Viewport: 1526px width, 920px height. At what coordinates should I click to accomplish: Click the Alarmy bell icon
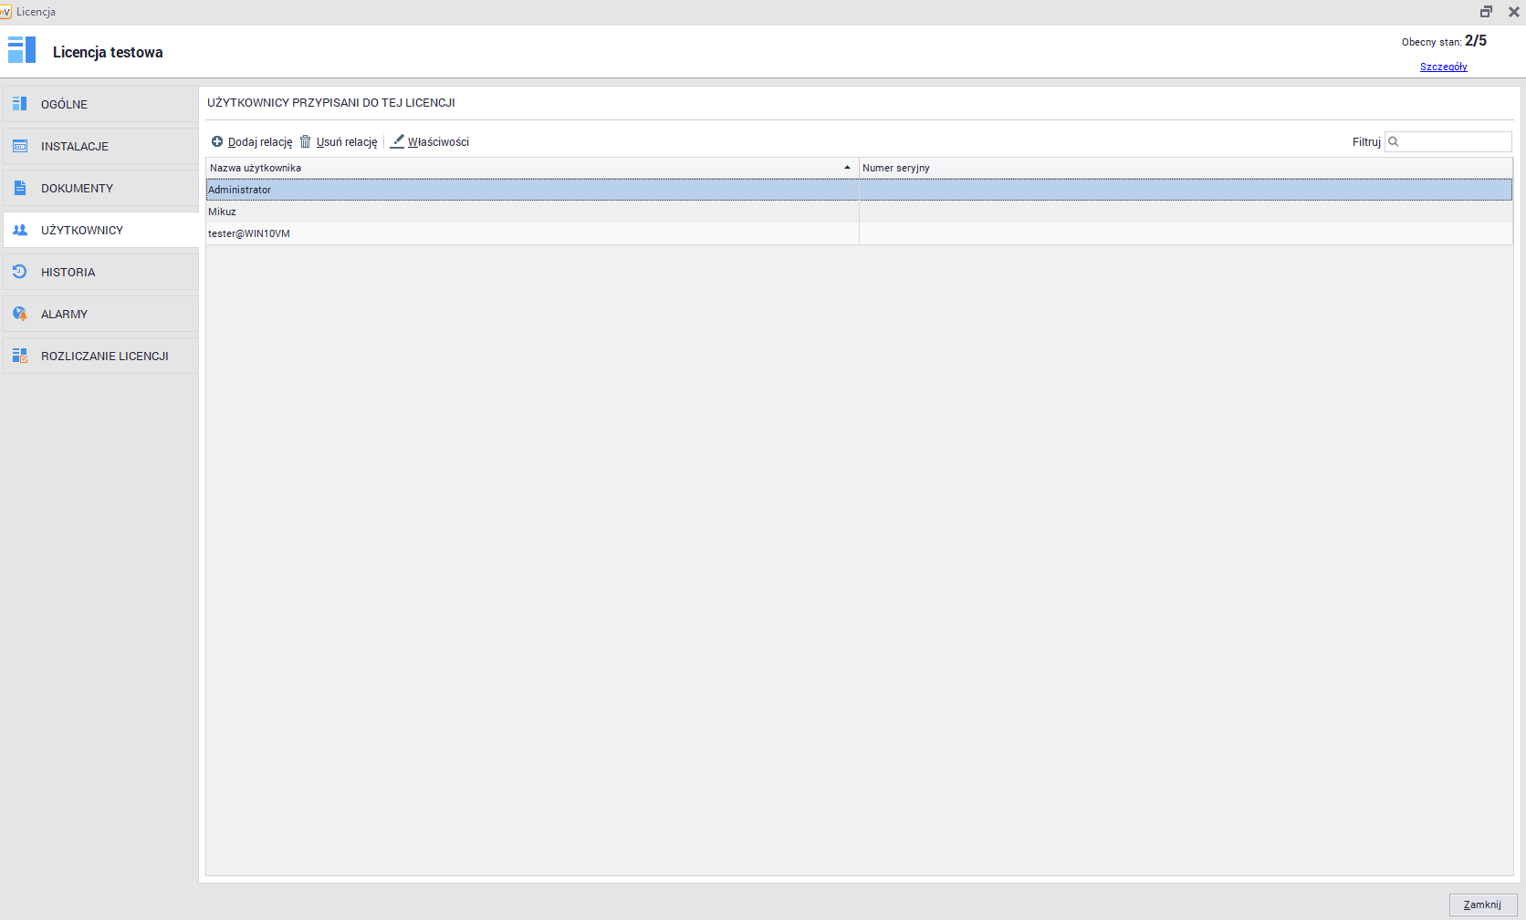19,314
